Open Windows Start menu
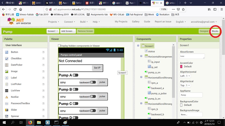The height and width of the screenshot is (126, 225). [x=4, y=122]
